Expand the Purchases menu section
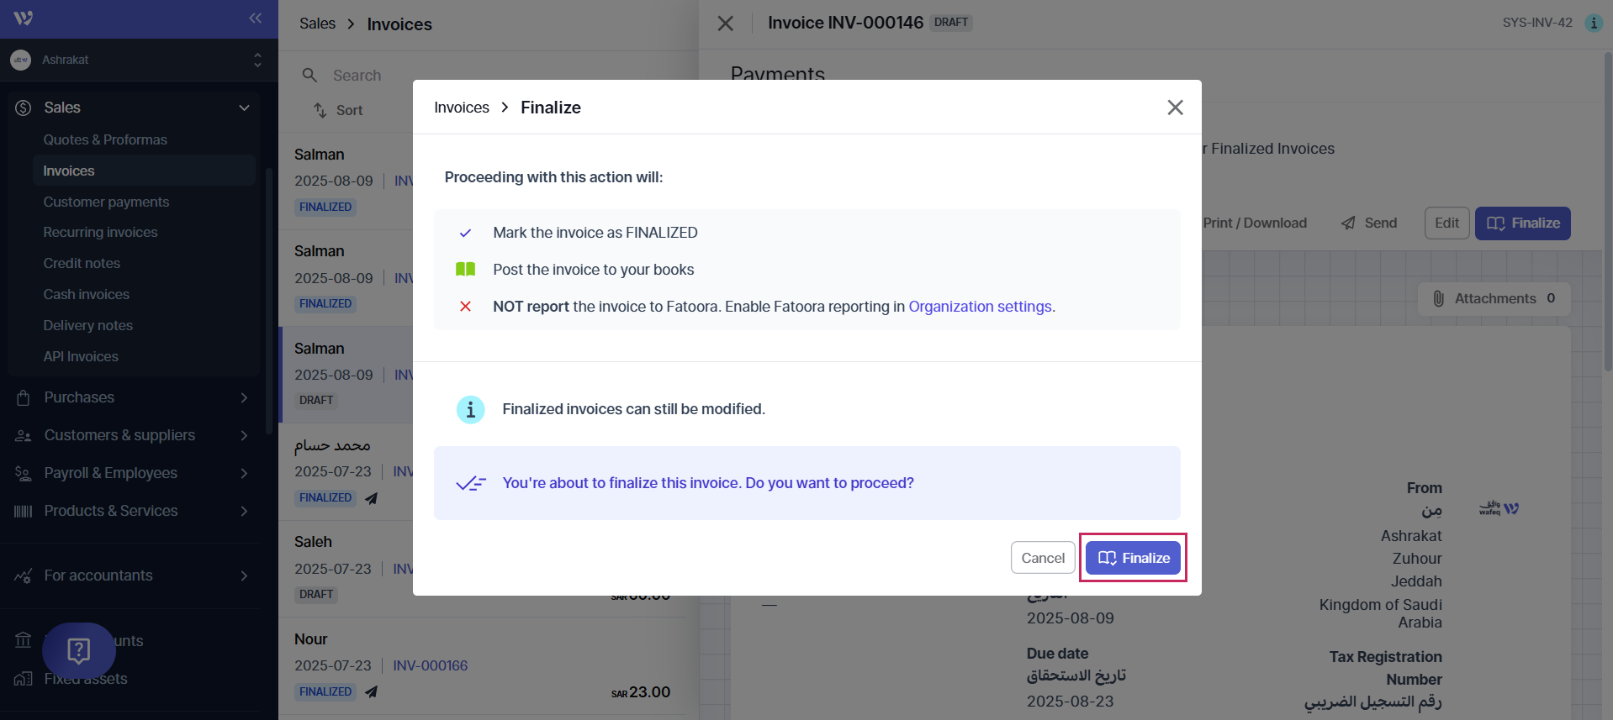The image size is (1613, 720). tap(244, 397)
